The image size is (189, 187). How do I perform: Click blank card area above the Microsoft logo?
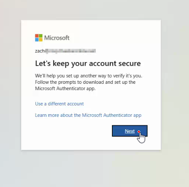pos(91,27)
